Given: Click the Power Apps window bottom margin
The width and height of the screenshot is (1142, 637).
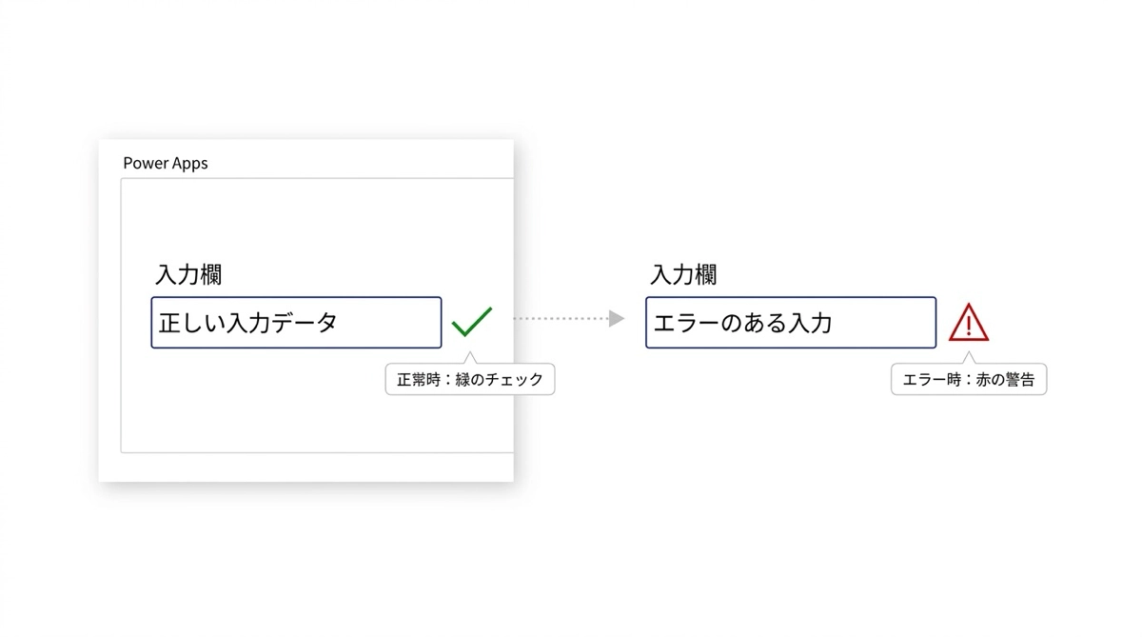Looking at the screenshot, I should (305, 467).
